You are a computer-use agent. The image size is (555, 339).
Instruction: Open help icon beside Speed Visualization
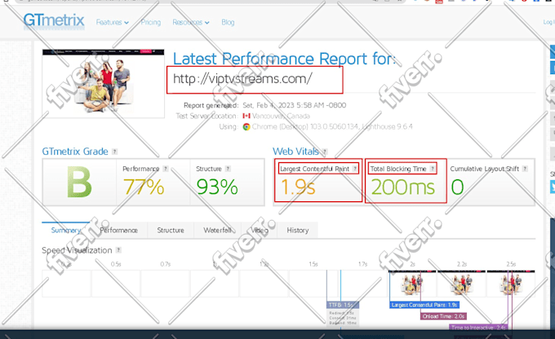point(118,250)
